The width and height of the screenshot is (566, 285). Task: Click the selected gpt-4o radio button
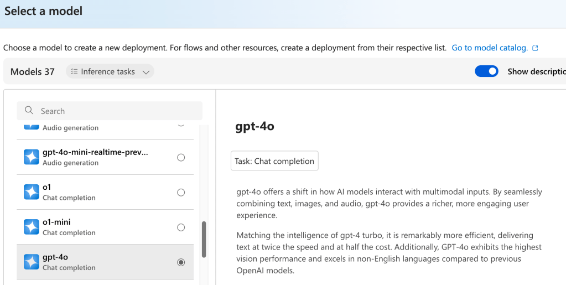tap(181, 262)
